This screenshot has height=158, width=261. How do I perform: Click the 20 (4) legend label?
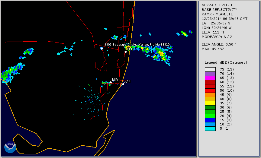[x=226, y=116]
